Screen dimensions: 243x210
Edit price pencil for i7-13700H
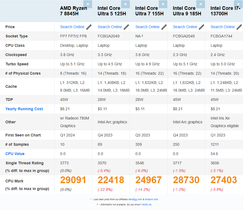[x=239, y=27]
